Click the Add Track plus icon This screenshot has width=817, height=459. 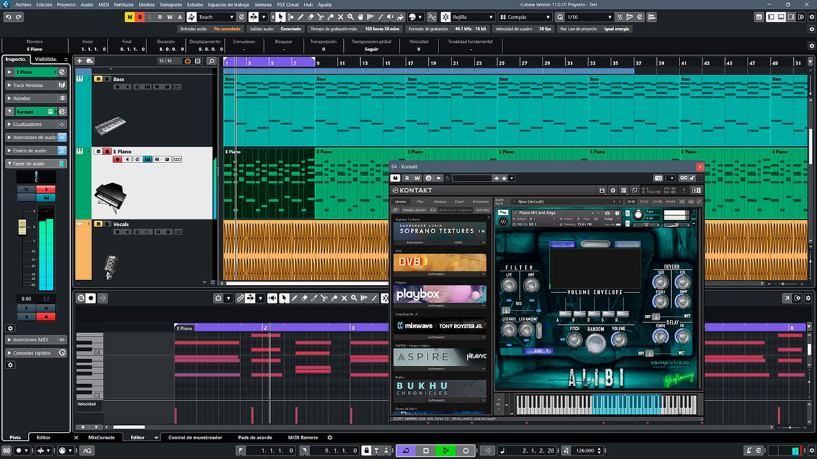click(x=80, y=61)
